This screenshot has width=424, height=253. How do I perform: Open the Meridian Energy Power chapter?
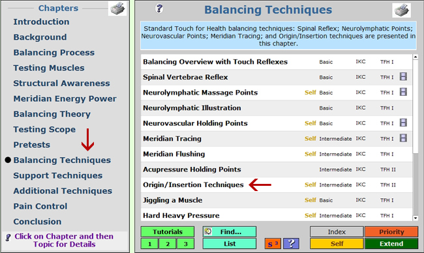pos(65,98)
